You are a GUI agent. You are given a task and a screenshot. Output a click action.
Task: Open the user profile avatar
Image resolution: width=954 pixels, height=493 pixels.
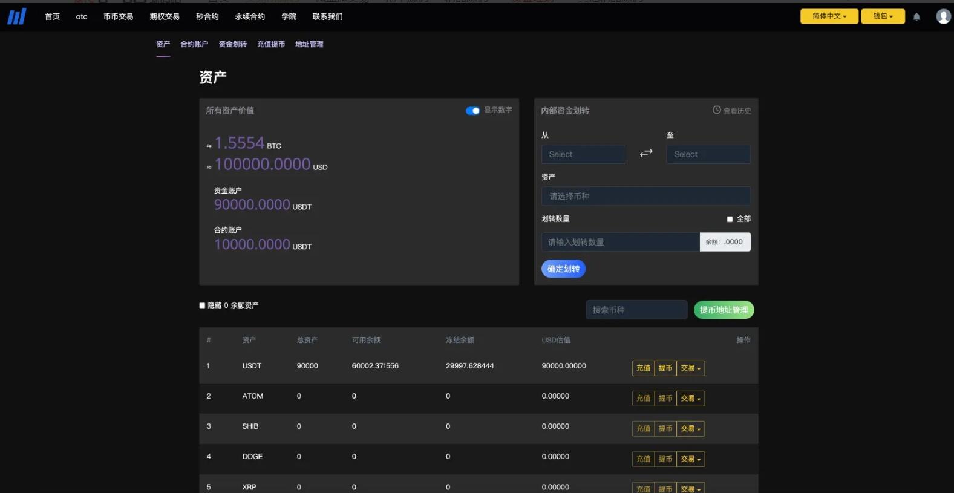[x=943, y=16]
